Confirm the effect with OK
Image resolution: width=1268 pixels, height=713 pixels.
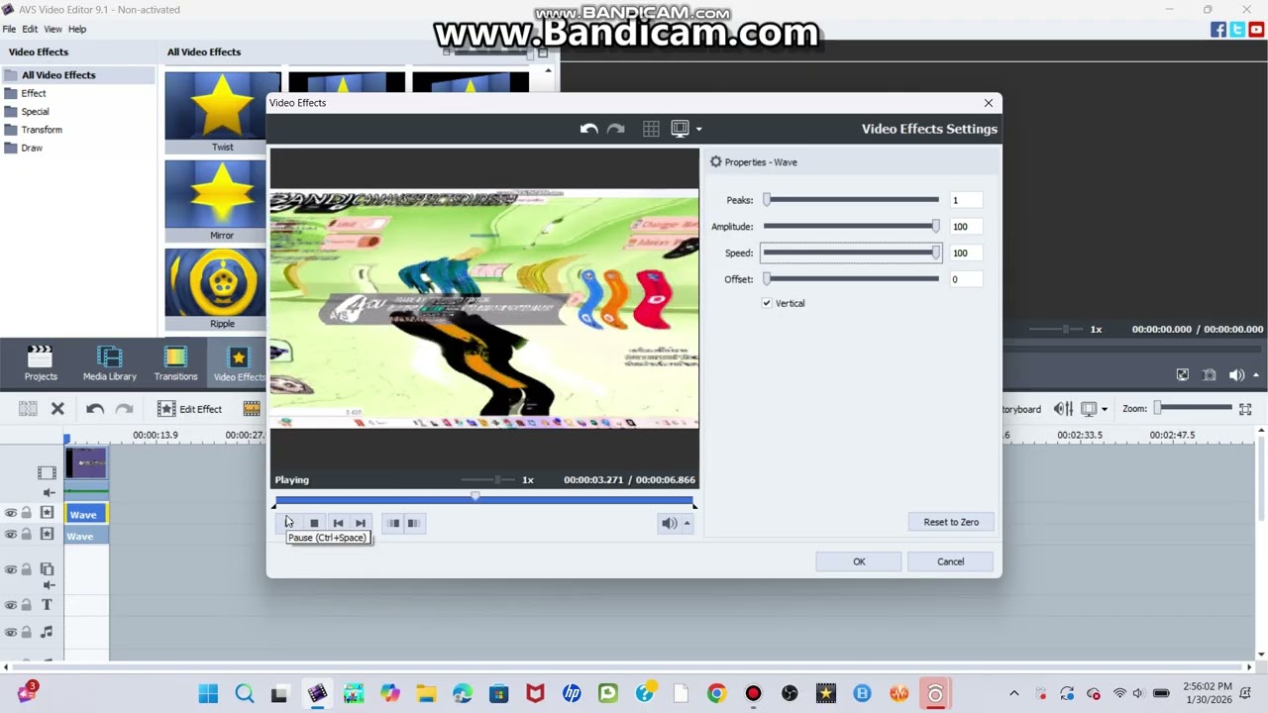tap(859, 561)
